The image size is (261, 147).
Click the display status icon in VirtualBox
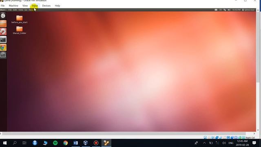point(228,138)
